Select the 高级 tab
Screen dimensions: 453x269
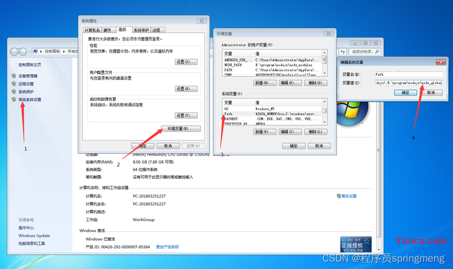click(124, 29)
